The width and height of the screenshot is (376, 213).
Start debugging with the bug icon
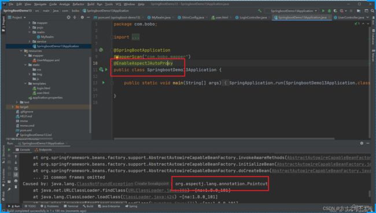tap(329, 11)
